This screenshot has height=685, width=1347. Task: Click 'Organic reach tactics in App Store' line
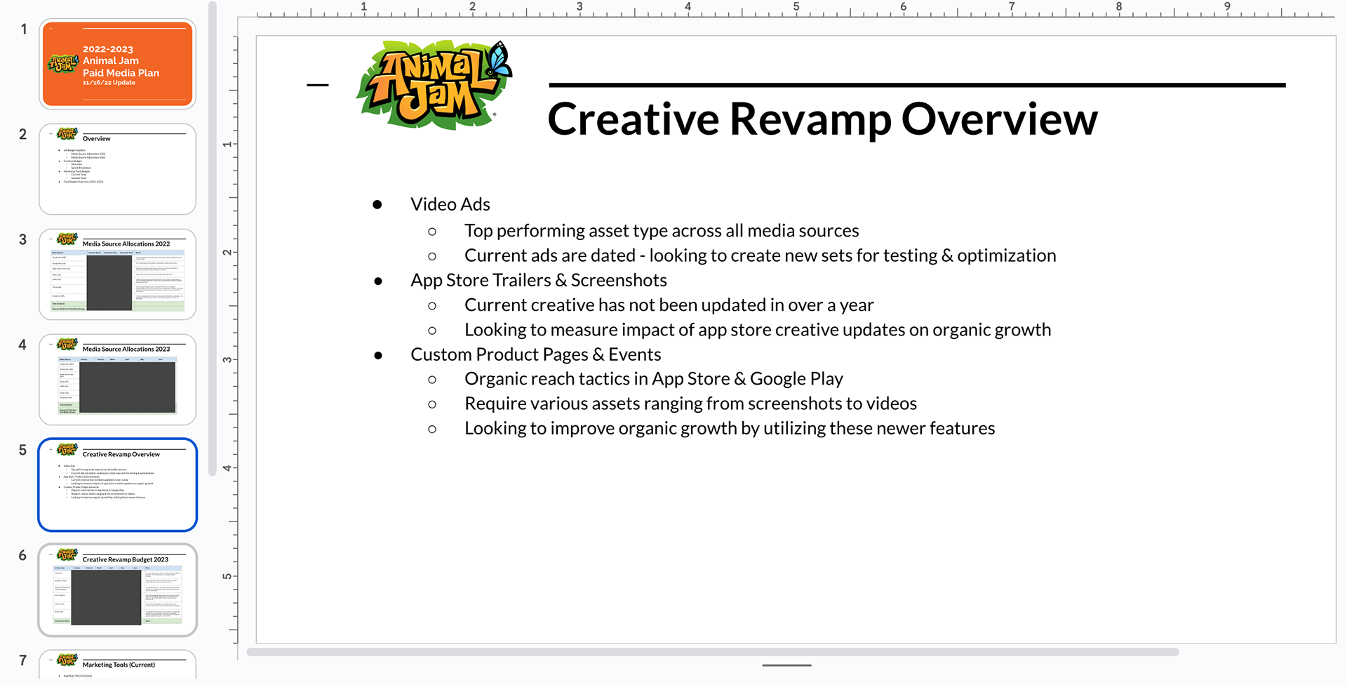[654, 379]
